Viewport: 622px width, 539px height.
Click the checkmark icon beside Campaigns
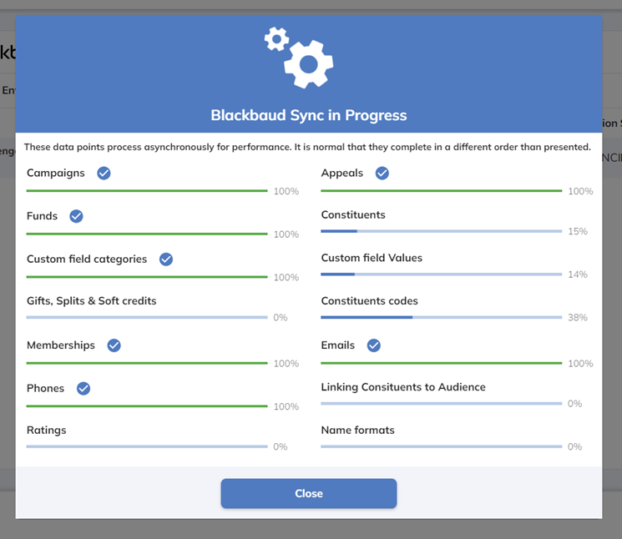point(104,174)
